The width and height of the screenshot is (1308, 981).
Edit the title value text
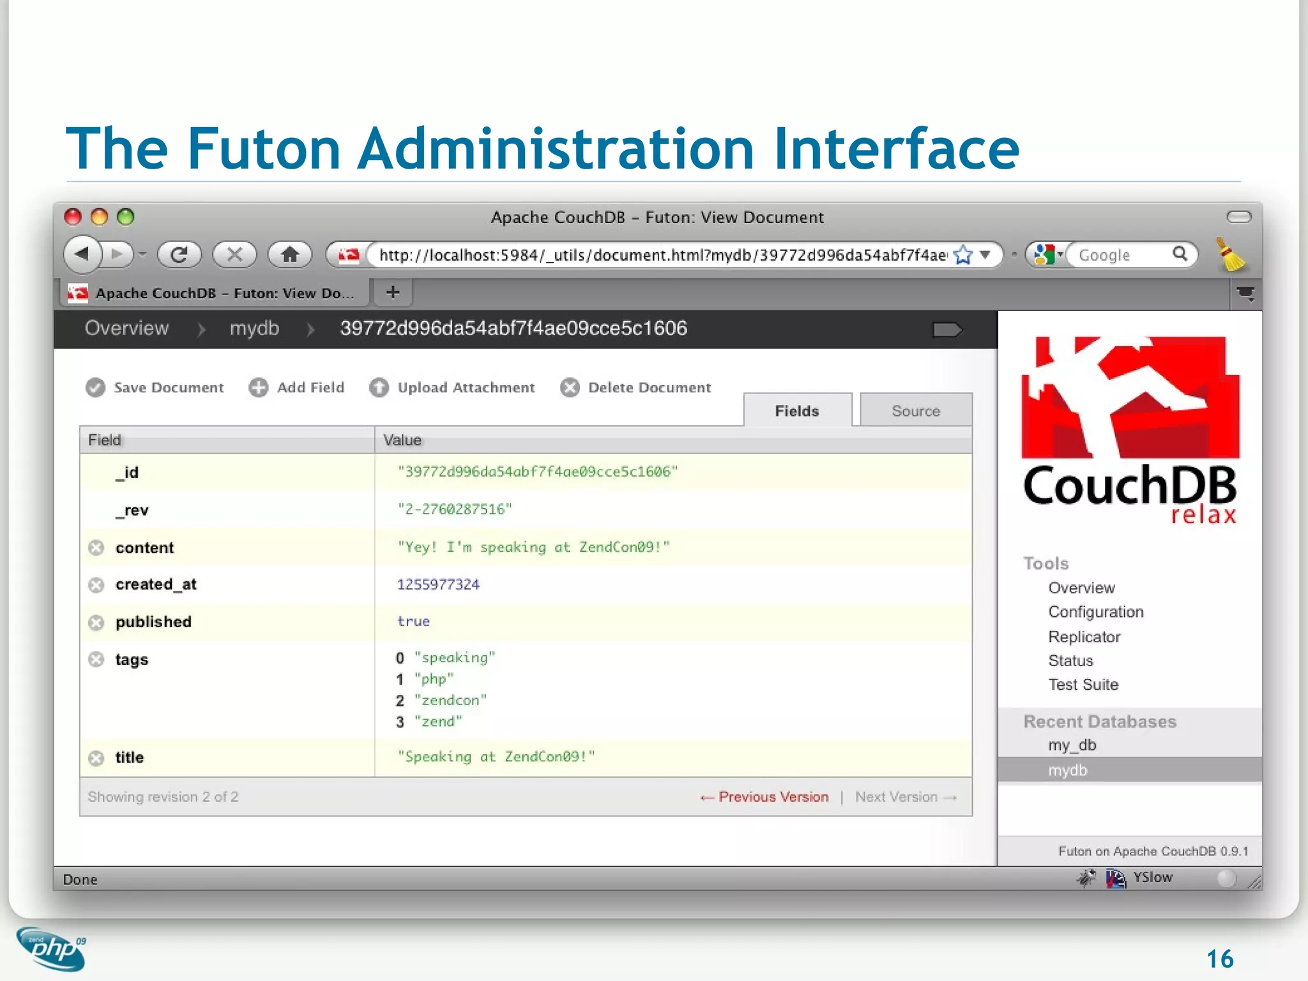tap(496, 757)
